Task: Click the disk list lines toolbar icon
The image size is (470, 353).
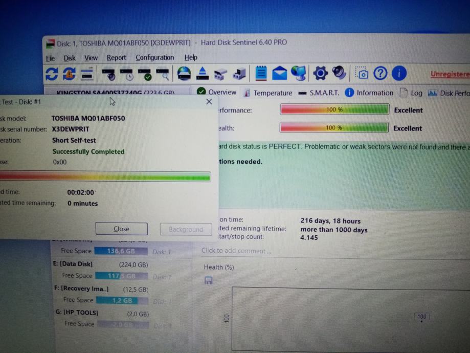Action: [x=87, y=74]
